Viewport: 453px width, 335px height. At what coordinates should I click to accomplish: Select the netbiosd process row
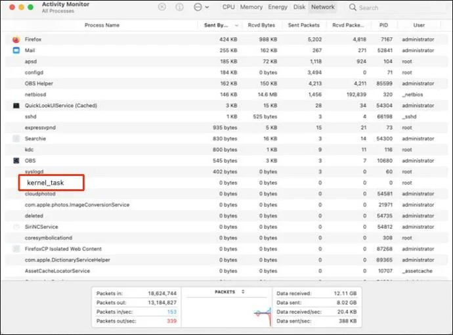[x=226, y=95]
